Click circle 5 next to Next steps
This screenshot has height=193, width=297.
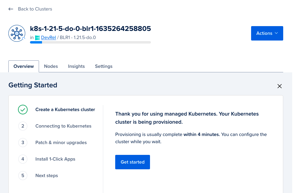click(23, 176)
